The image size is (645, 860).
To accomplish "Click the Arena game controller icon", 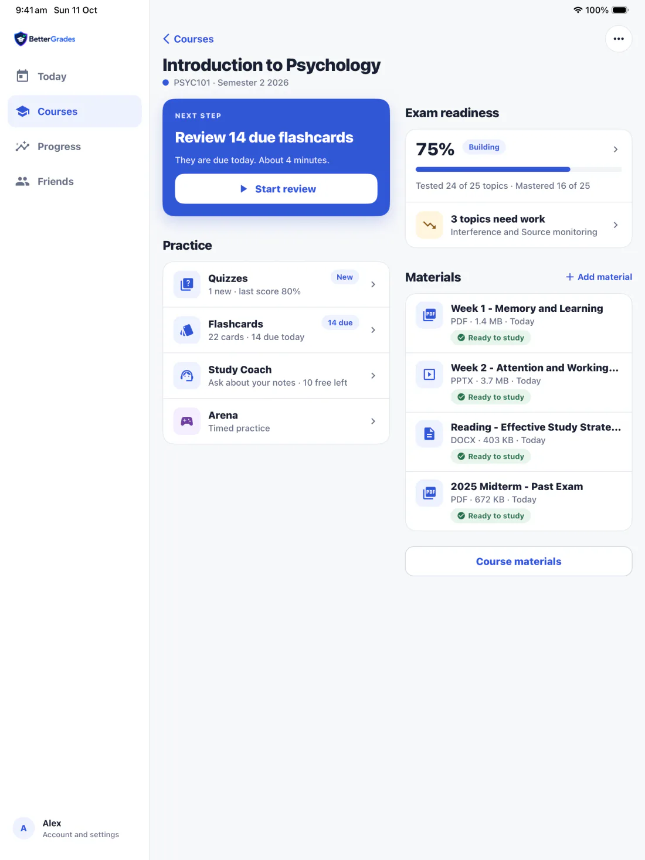I will point(187,421).
